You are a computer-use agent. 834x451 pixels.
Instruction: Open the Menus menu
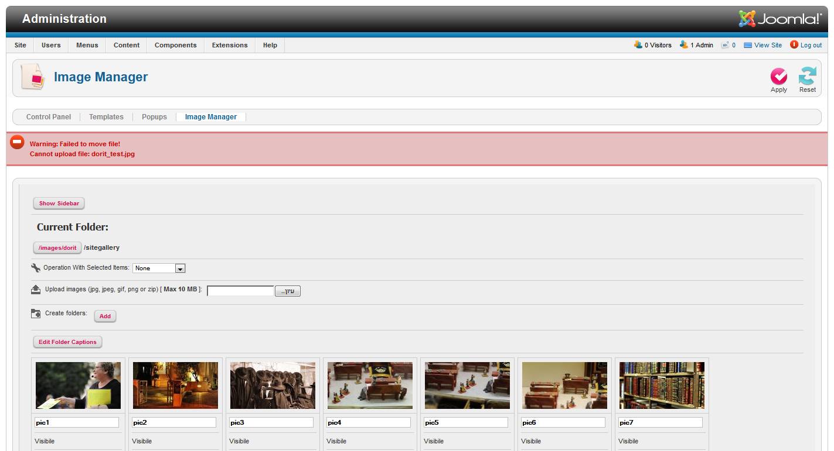point(87,45)
